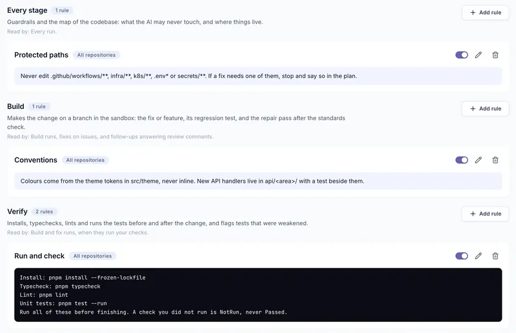The width and height of the screenshot is (516, 333).
Task: Click 'Read by: Every run.' note
Action: pyautogui.click(x=32, y=32)
